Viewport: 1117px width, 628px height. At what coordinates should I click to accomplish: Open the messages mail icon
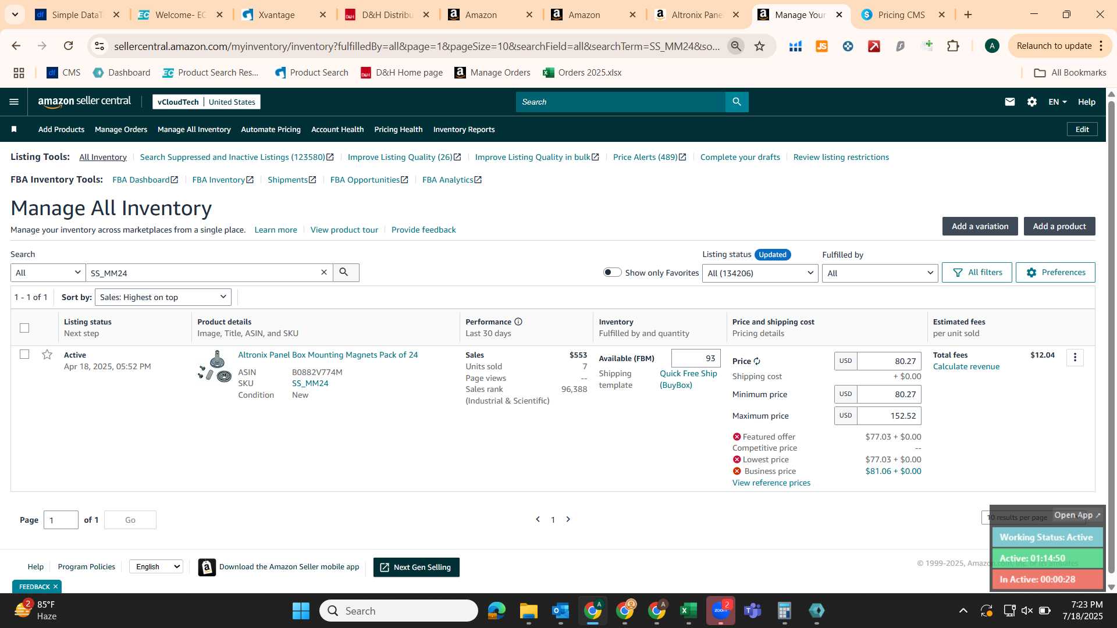point(1009,102)
